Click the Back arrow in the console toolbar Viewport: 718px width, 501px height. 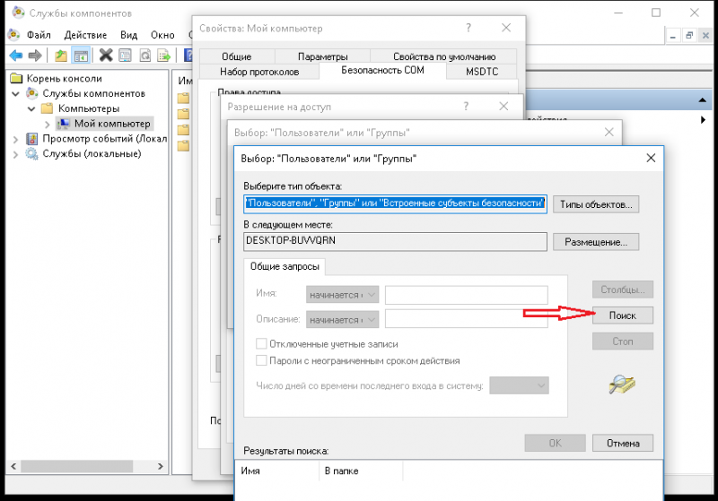coord(15,56)
